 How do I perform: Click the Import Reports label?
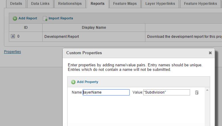click(61, 18)
